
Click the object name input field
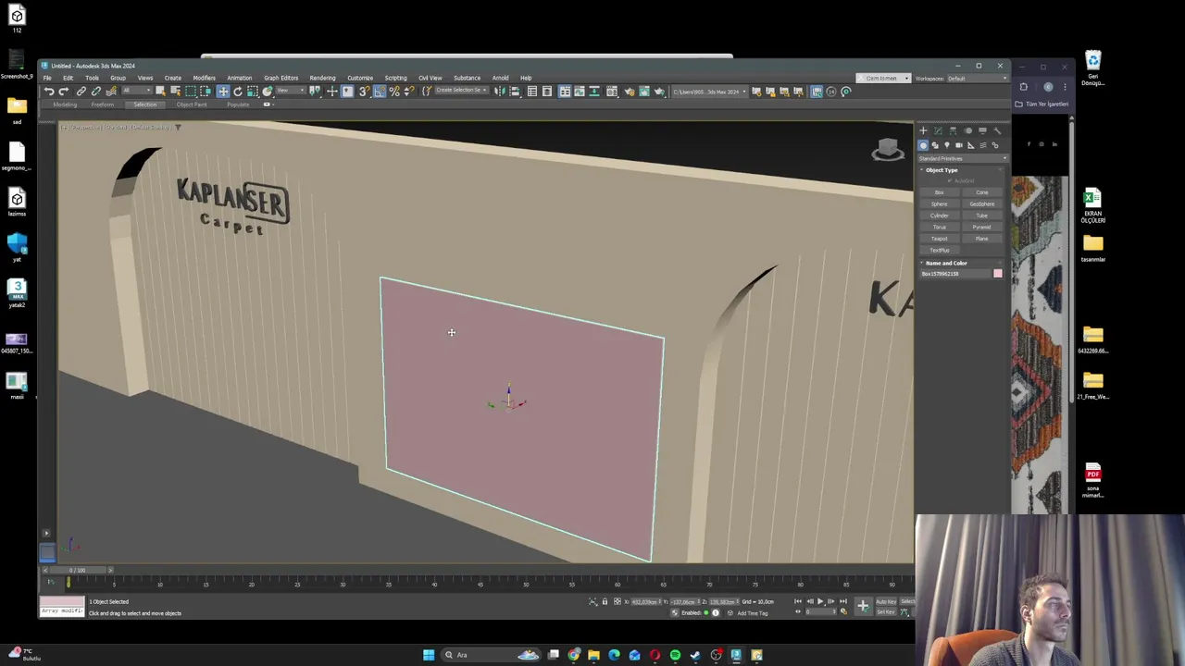955,274
